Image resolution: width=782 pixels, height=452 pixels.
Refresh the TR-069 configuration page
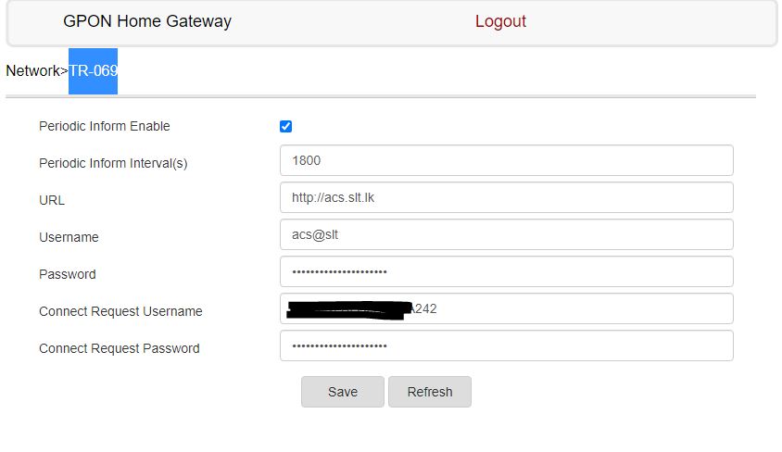[x=430, y=392]
